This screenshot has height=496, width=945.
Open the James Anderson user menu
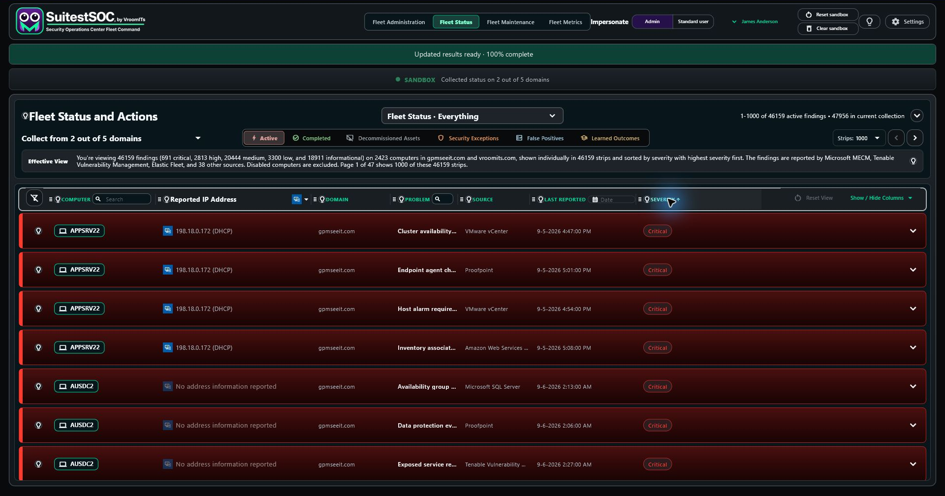pos(755,22)
